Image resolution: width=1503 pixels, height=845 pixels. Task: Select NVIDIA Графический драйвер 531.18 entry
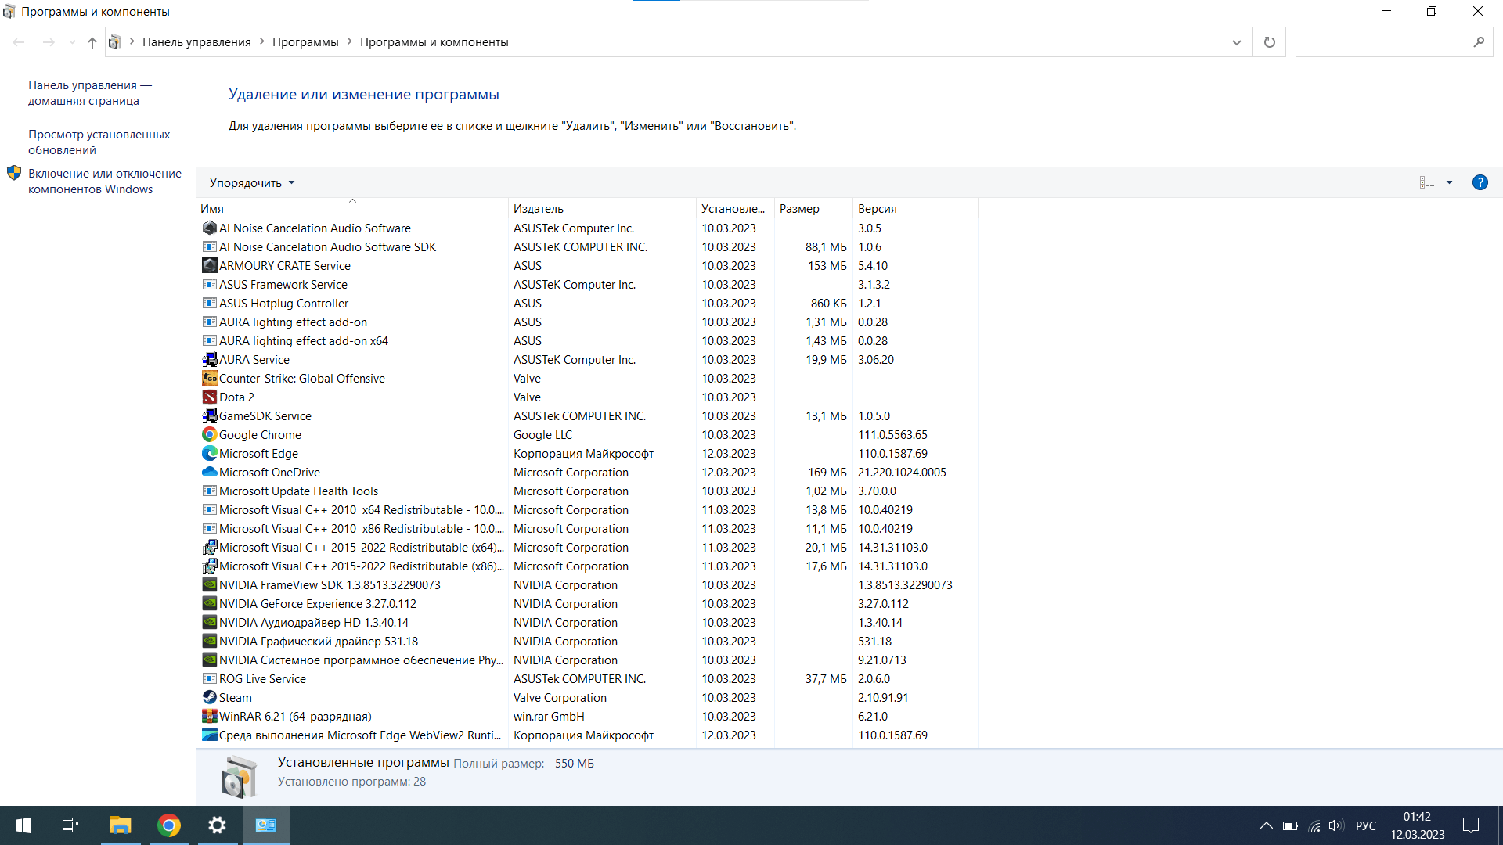(x=587, y=642)
